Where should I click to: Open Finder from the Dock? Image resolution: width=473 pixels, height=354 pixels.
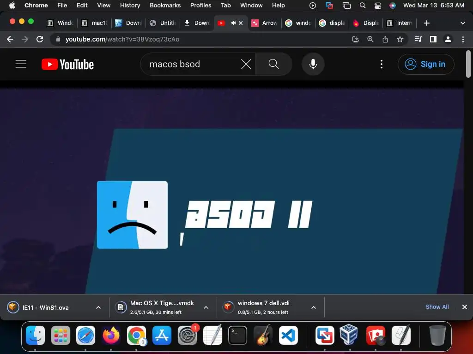coord(35,335)
